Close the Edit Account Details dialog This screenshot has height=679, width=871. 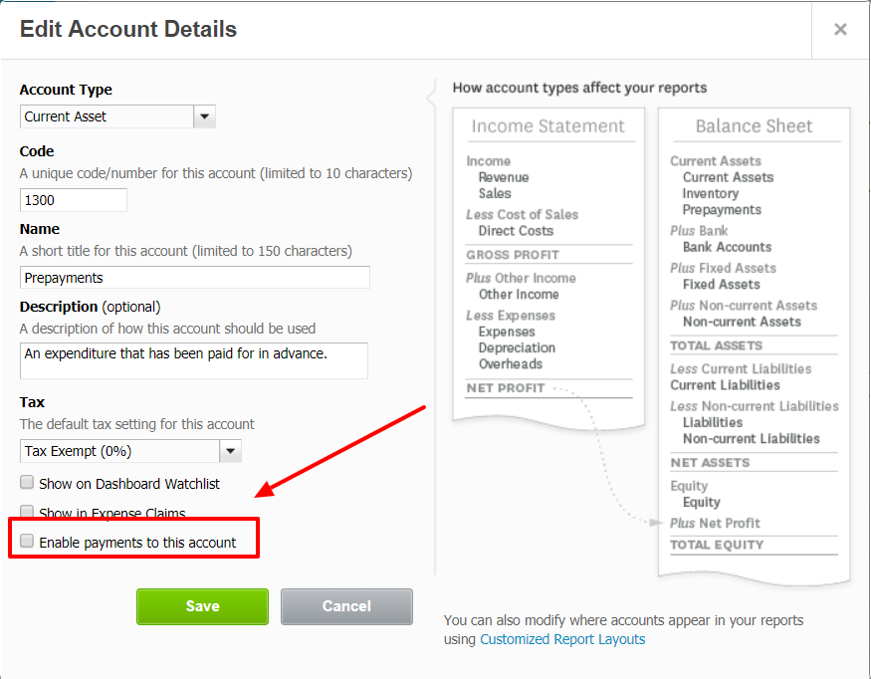click(x=841, y=29)
